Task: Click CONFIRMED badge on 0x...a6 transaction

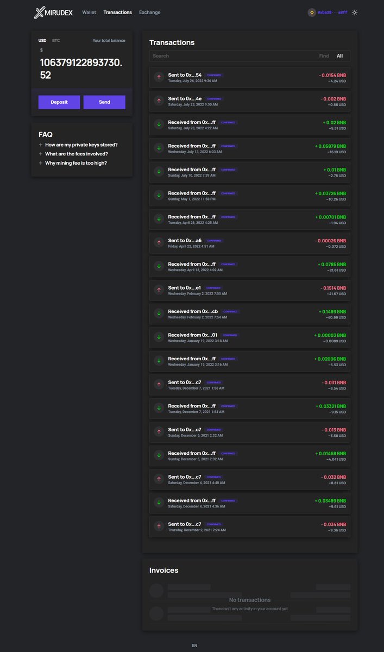Action: [x=215, y=241]
